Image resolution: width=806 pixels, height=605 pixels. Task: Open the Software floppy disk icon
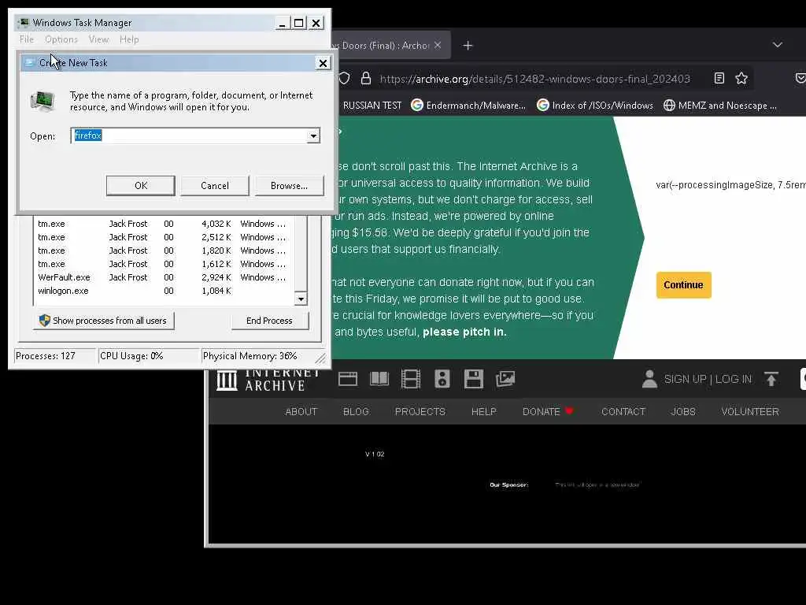point(473,380)
